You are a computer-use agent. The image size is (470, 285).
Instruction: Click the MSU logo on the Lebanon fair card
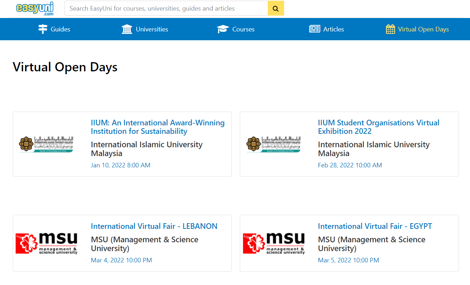click(46, 243)
